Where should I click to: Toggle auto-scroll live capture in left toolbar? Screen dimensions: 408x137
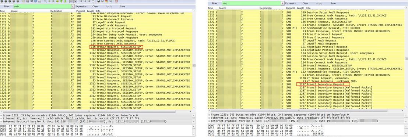(x=75, y=1)
